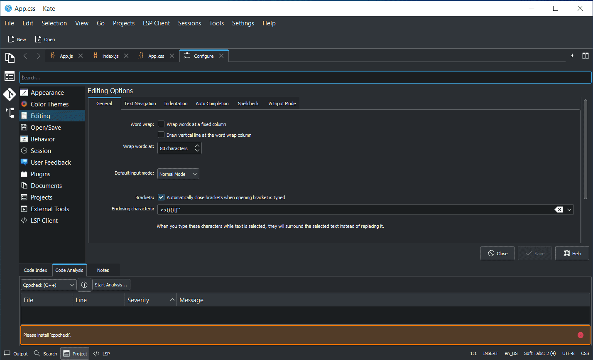Toggle the LSP panel in status bar
This screenshot has height=360, width=593.
click(102, 354)
